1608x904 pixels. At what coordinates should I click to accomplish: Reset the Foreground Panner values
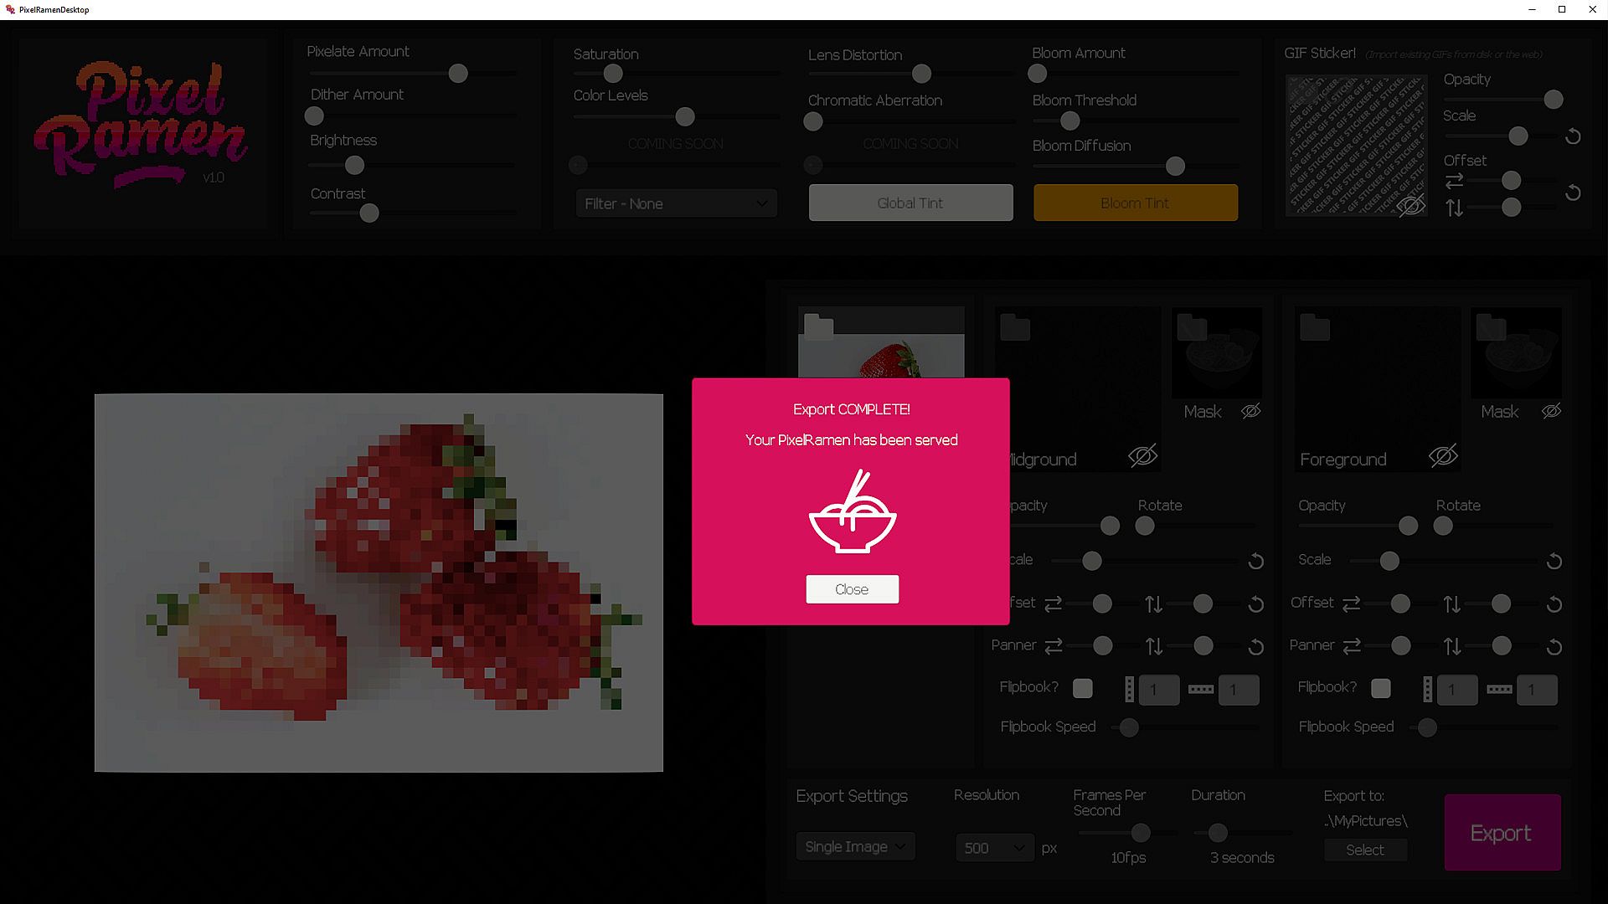click(1554, 647)
